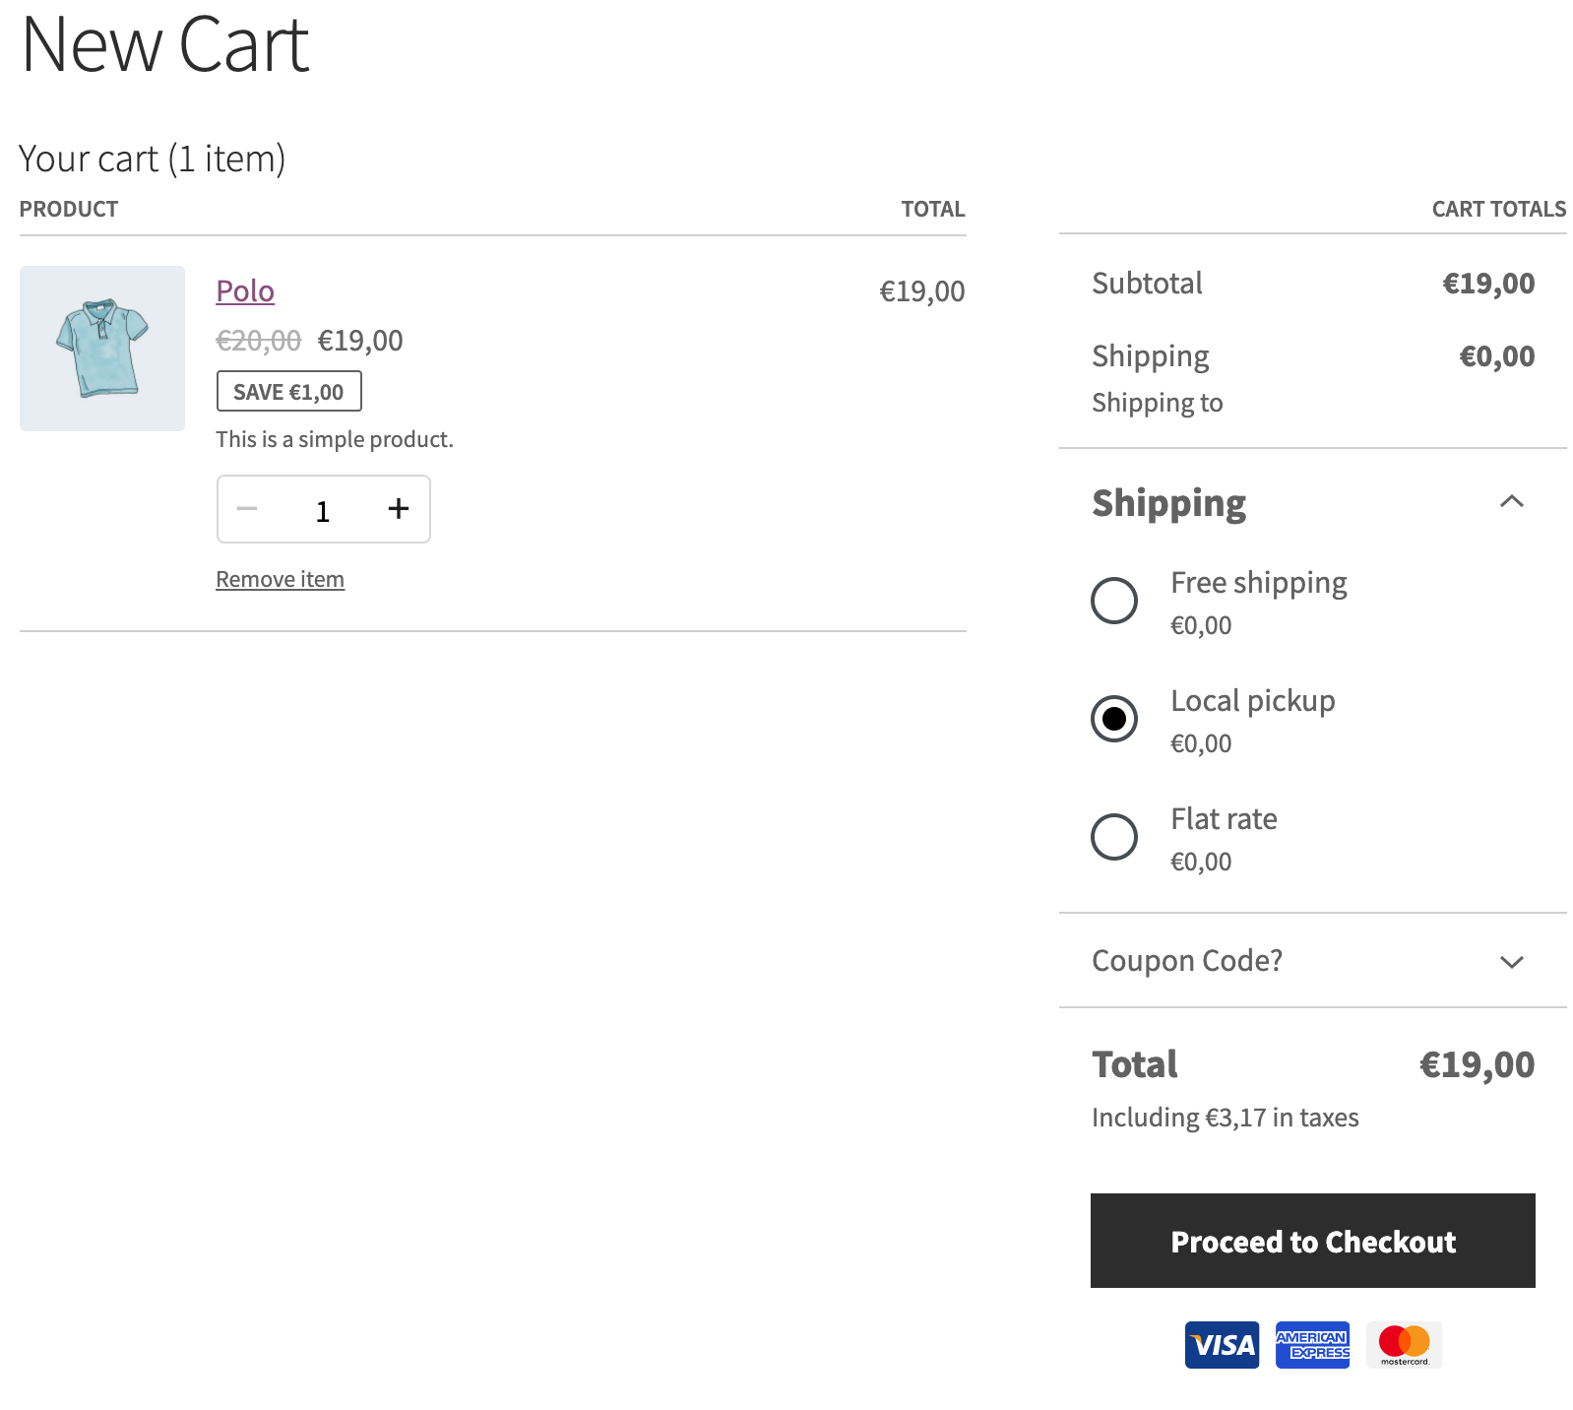Collapse the Shipping section
The width and height of the screenshot is (1573, 1410).
pos(1512,502)
